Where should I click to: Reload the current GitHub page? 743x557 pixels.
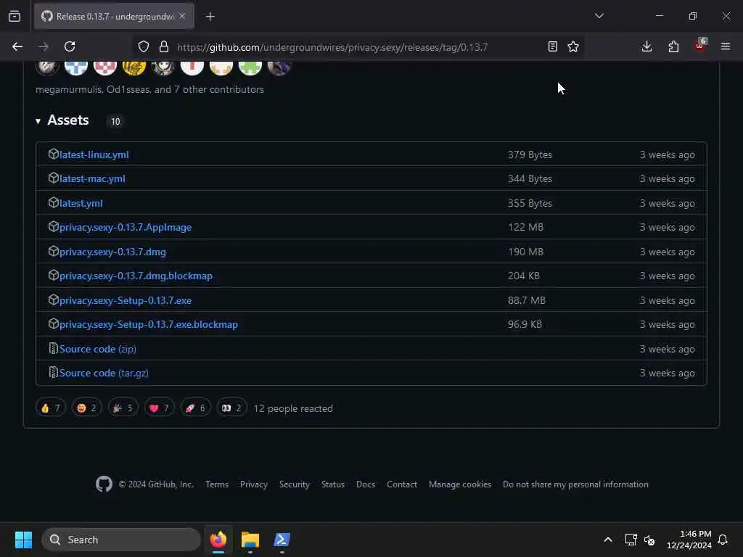click(70, 46)
